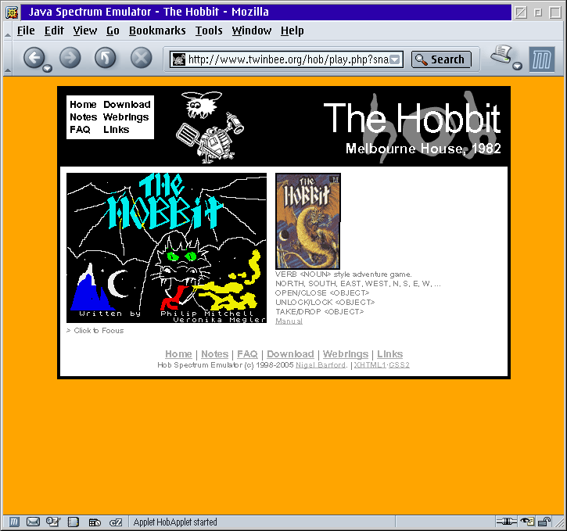Click the footer Webrings link
The width and height of the screenshot is (567, 531).
(x=346, y=354)
